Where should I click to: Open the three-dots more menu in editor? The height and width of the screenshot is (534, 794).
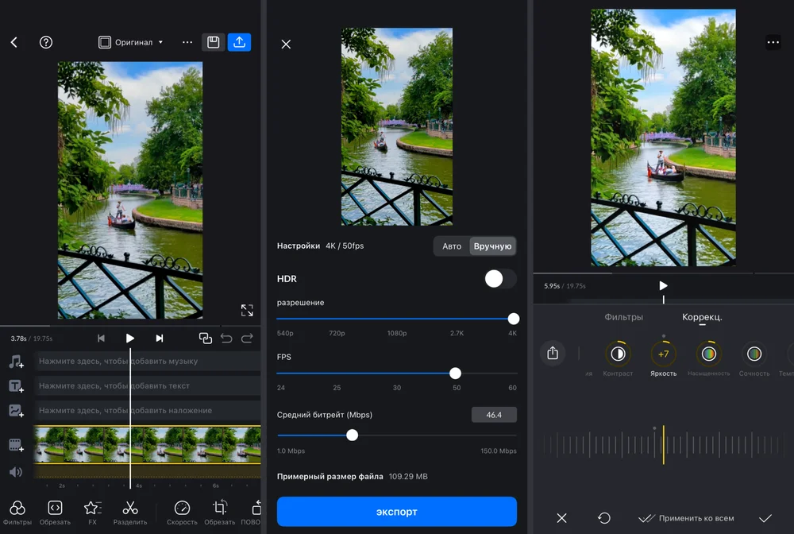[x=187, y=42]
